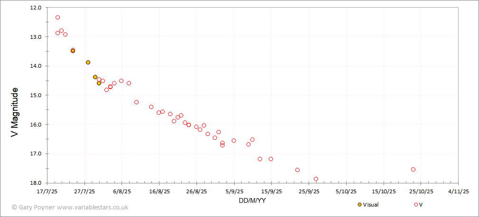
Task: Click the "V Magnitude" axis title
Action: (x=14, y=111)
